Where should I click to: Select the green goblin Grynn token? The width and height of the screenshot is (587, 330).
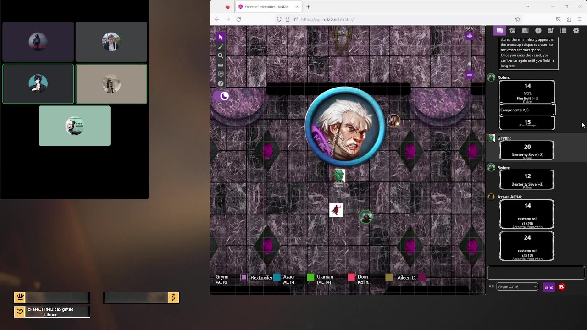click(338, 176)
